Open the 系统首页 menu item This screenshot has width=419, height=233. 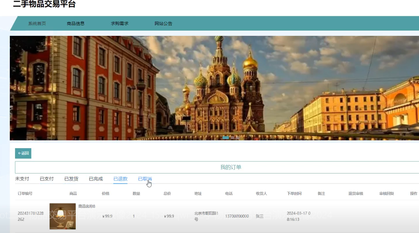(37, 23)
